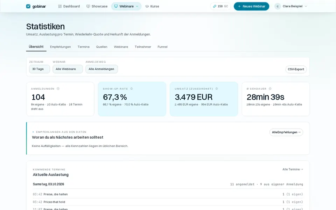336x210 pixels.
Task: Switch to the Empfehlungen tab
Action: point(61,47)
